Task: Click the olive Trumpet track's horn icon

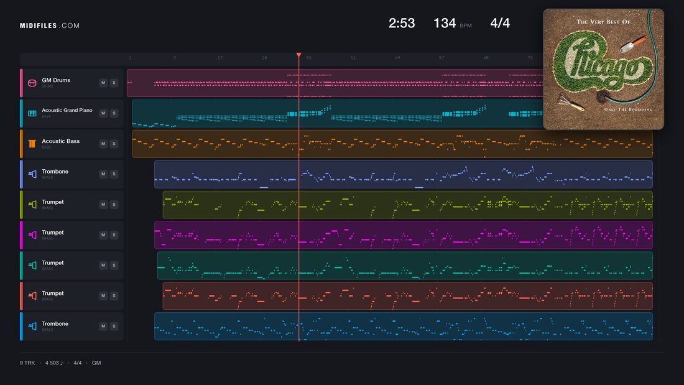Action: 32,205
